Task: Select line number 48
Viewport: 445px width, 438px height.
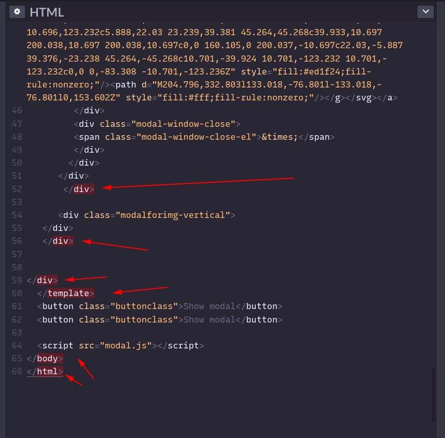Action: click(17, 137)
